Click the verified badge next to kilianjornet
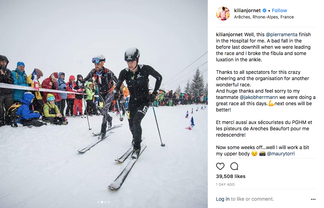 pos(264,10)
